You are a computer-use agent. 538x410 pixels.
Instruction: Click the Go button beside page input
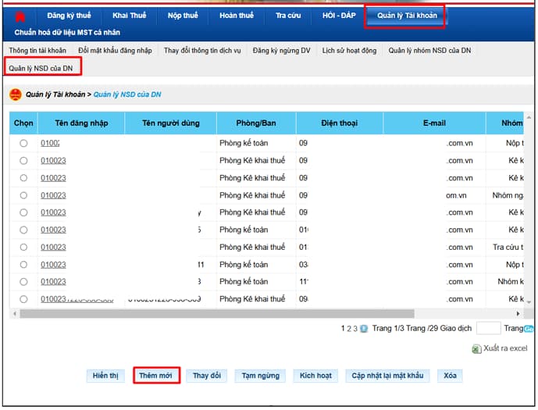pos(529,329)
